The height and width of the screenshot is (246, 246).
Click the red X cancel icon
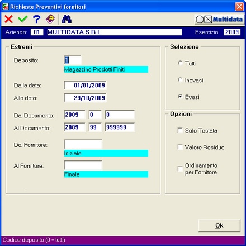9,19
